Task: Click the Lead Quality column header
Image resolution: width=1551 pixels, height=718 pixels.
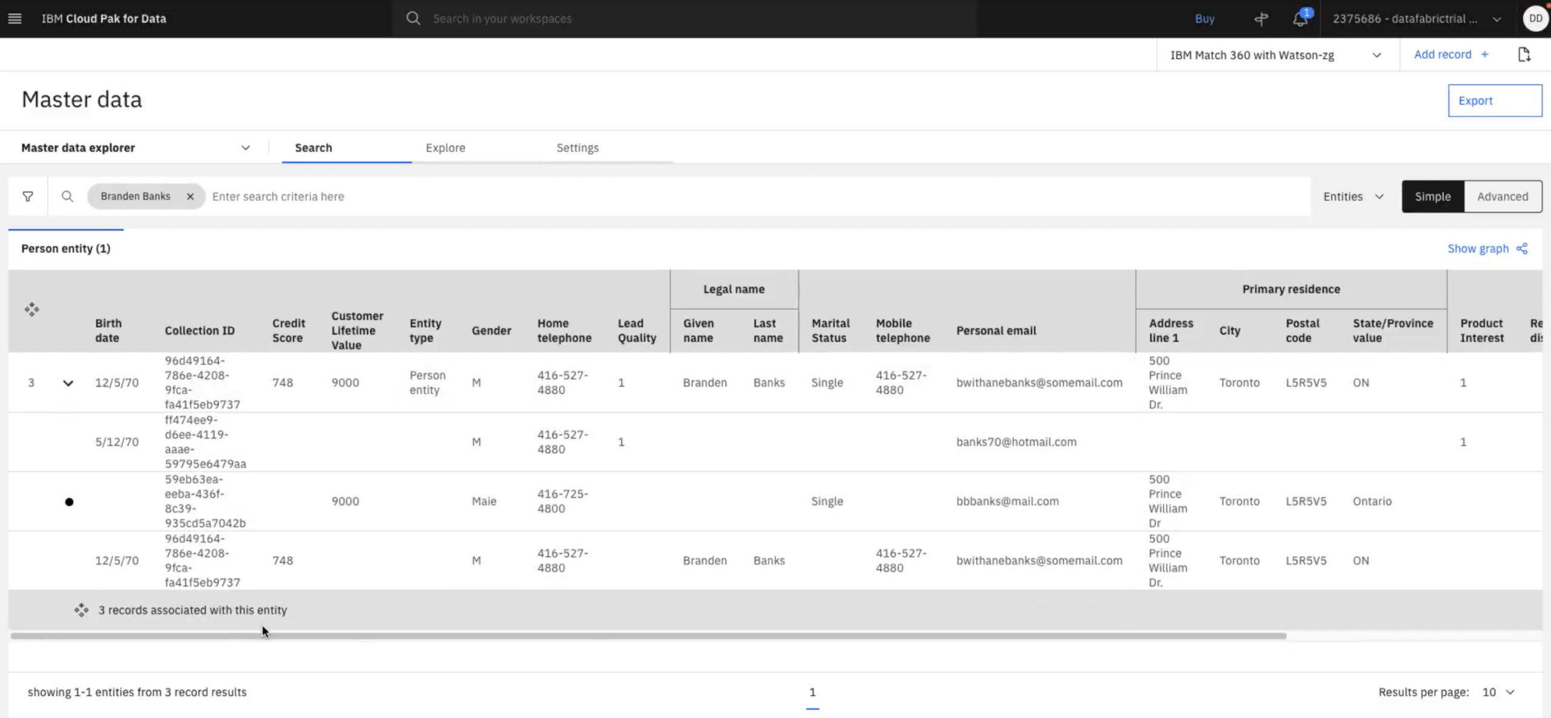Action: (x=637, y=331)
